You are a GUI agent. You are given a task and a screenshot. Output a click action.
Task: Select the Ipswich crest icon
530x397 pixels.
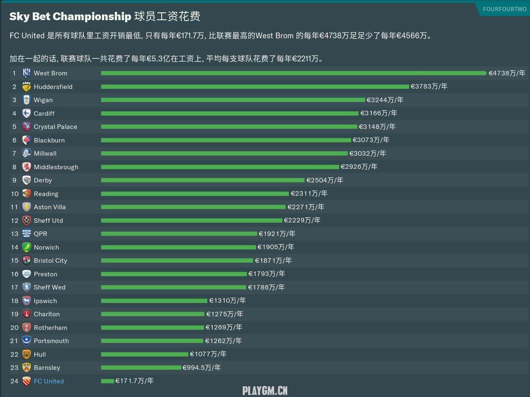coord(26,301)
